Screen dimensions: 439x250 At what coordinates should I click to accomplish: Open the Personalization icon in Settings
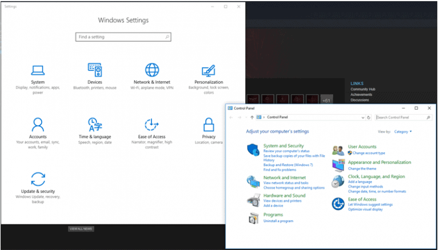click(209, 71)
